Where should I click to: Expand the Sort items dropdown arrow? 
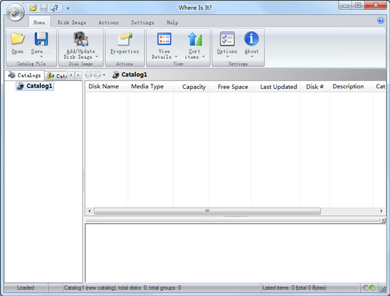(203, 57)
